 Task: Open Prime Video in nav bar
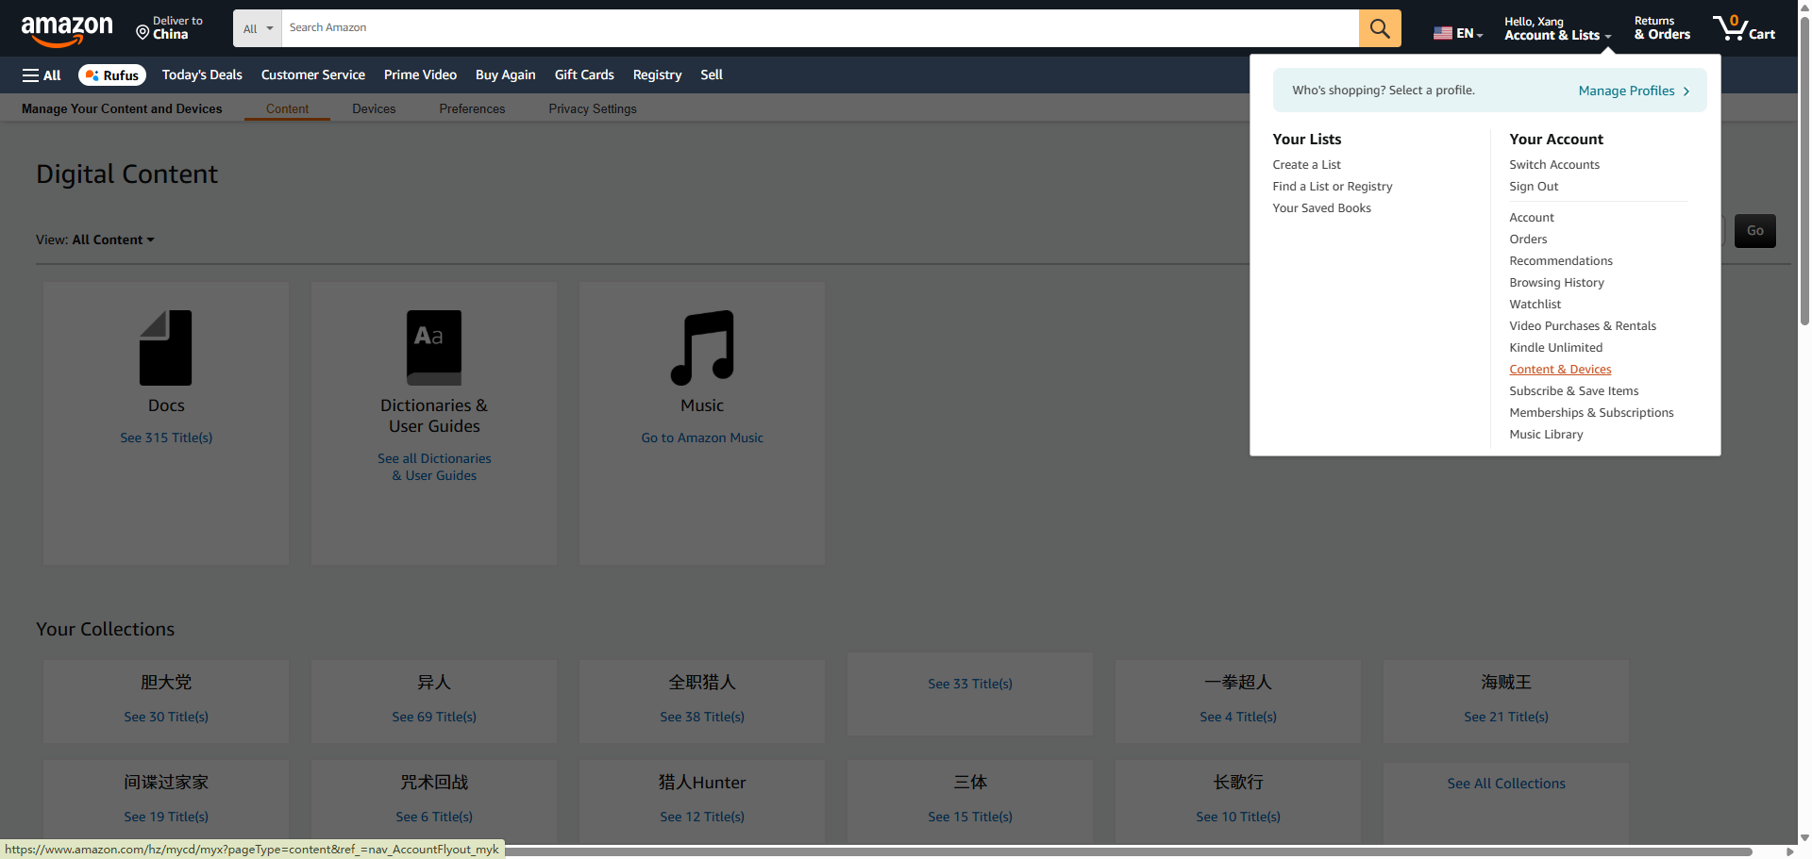pyautogui.click(x=420, y=74)
